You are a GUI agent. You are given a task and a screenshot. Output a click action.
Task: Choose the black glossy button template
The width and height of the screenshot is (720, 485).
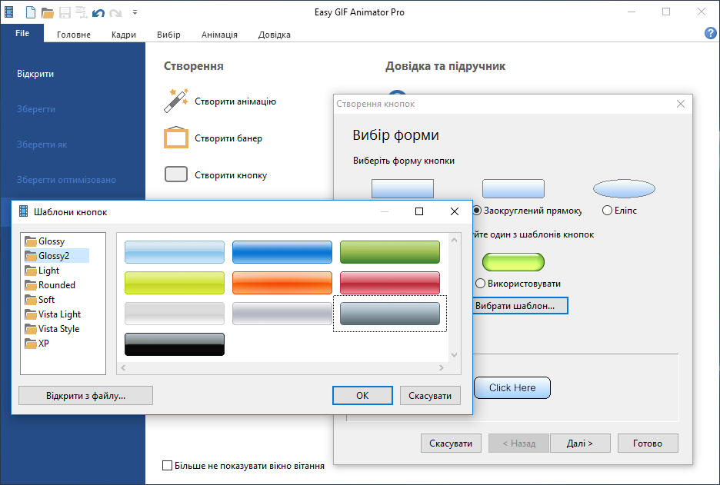pyautogui.click(x=175, y=344)
